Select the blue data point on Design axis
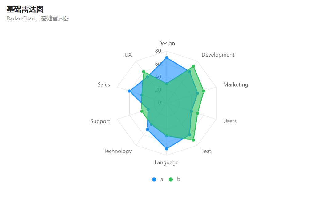 [x=167, y=58]
